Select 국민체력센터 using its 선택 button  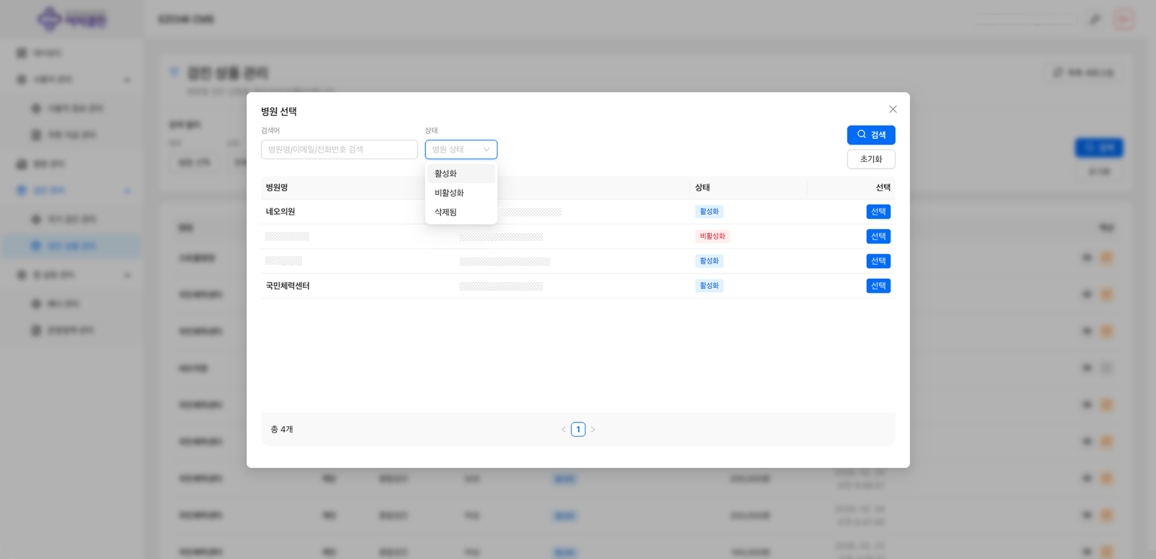coord(878,286)
